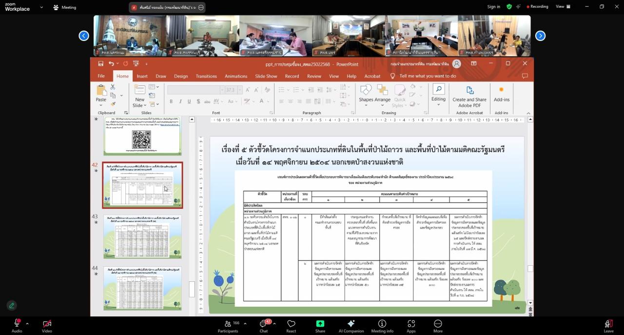Click the next video gallery arrow
The height and width of the screenshot is (335, 624).
[540, 36]
